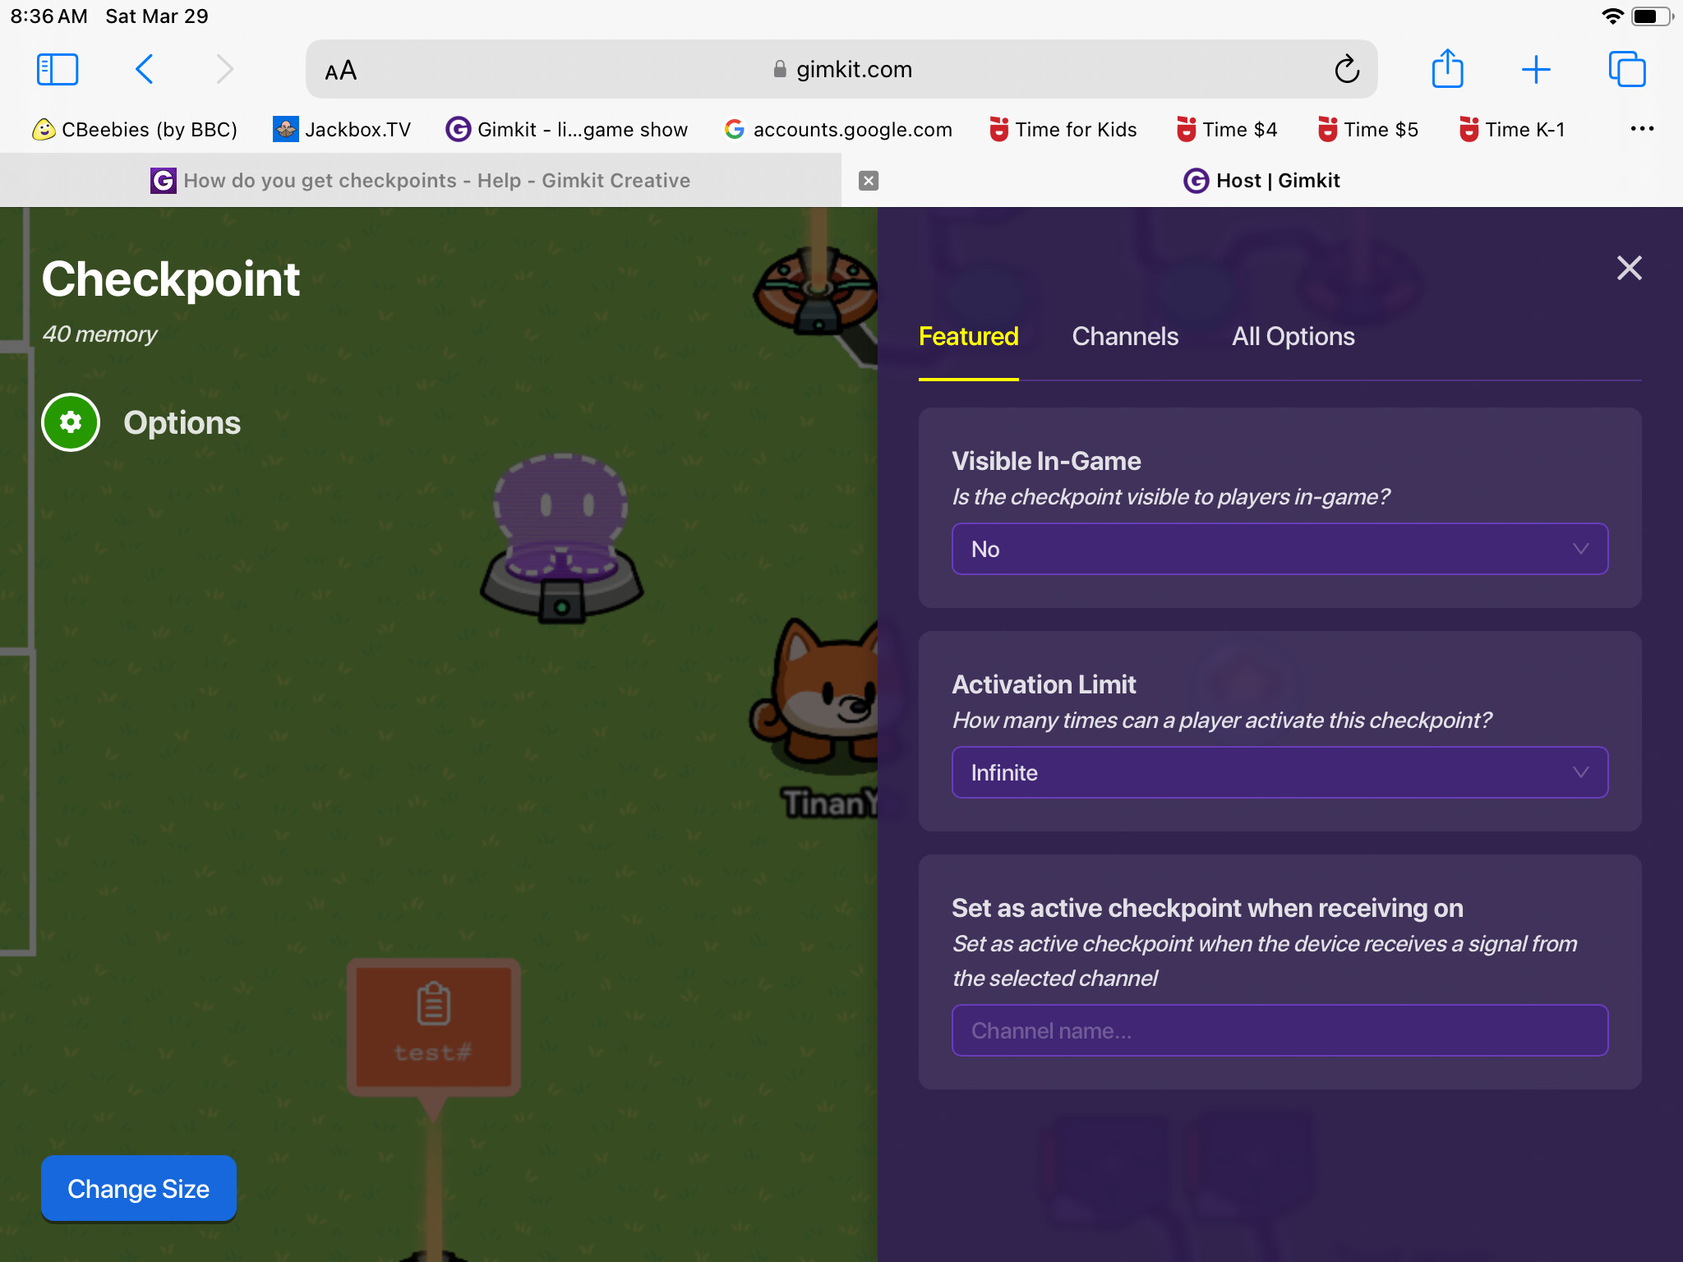Close the checkpoint options panel
The image size is (1683, 1262).
(x=1629, y=268)
